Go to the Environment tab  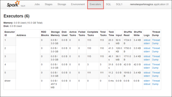(78, 4)
